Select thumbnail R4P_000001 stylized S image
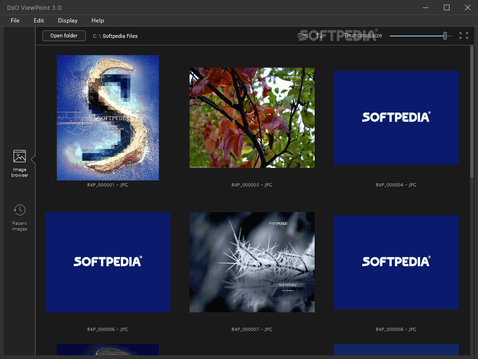Viewport: 478px width, 359px height. [x=108, y=117]
